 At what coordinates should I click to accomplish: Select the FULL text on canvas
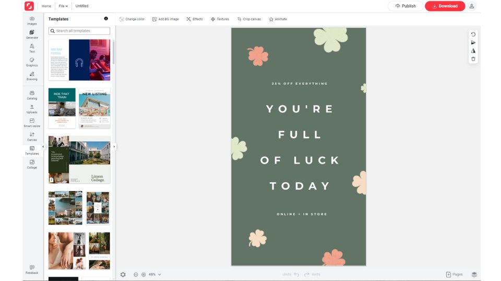coord(300,134)
